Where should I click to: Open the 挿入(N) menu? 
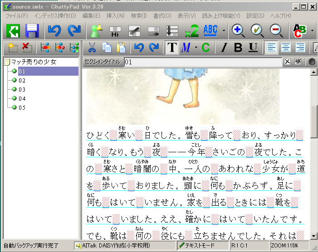115,16
